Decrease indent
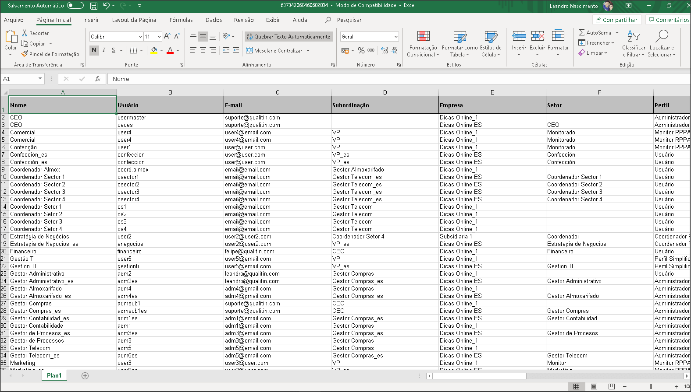The image size is (691, 392). pyautogui.click(x=226, y=50)
